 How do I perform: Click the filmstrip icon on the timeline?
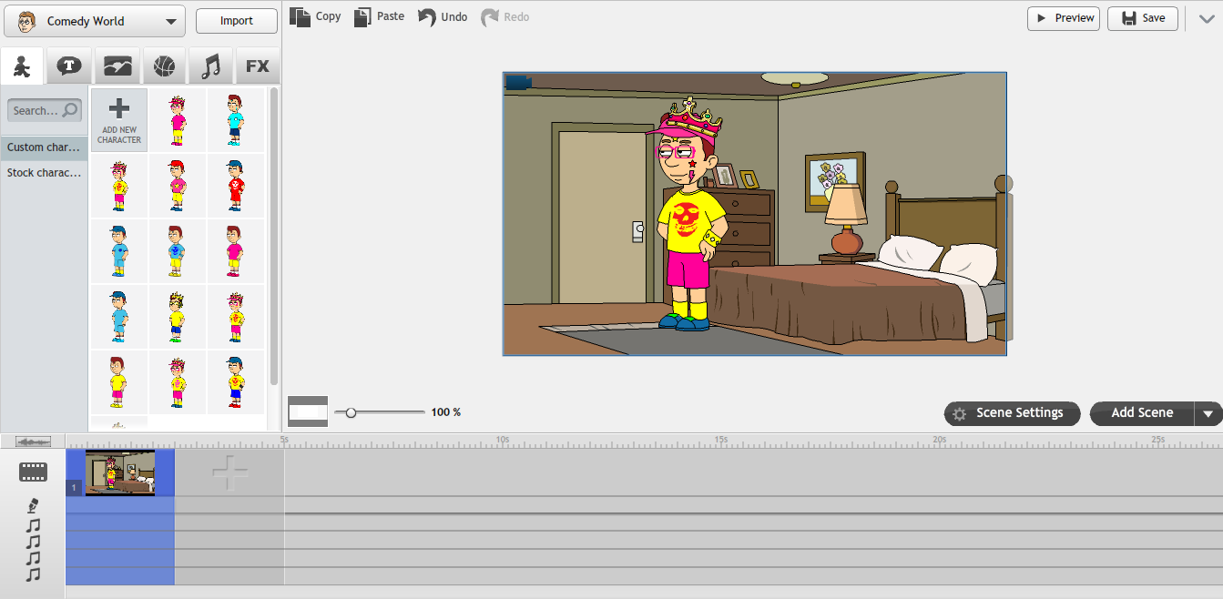[x=32, y=472]
